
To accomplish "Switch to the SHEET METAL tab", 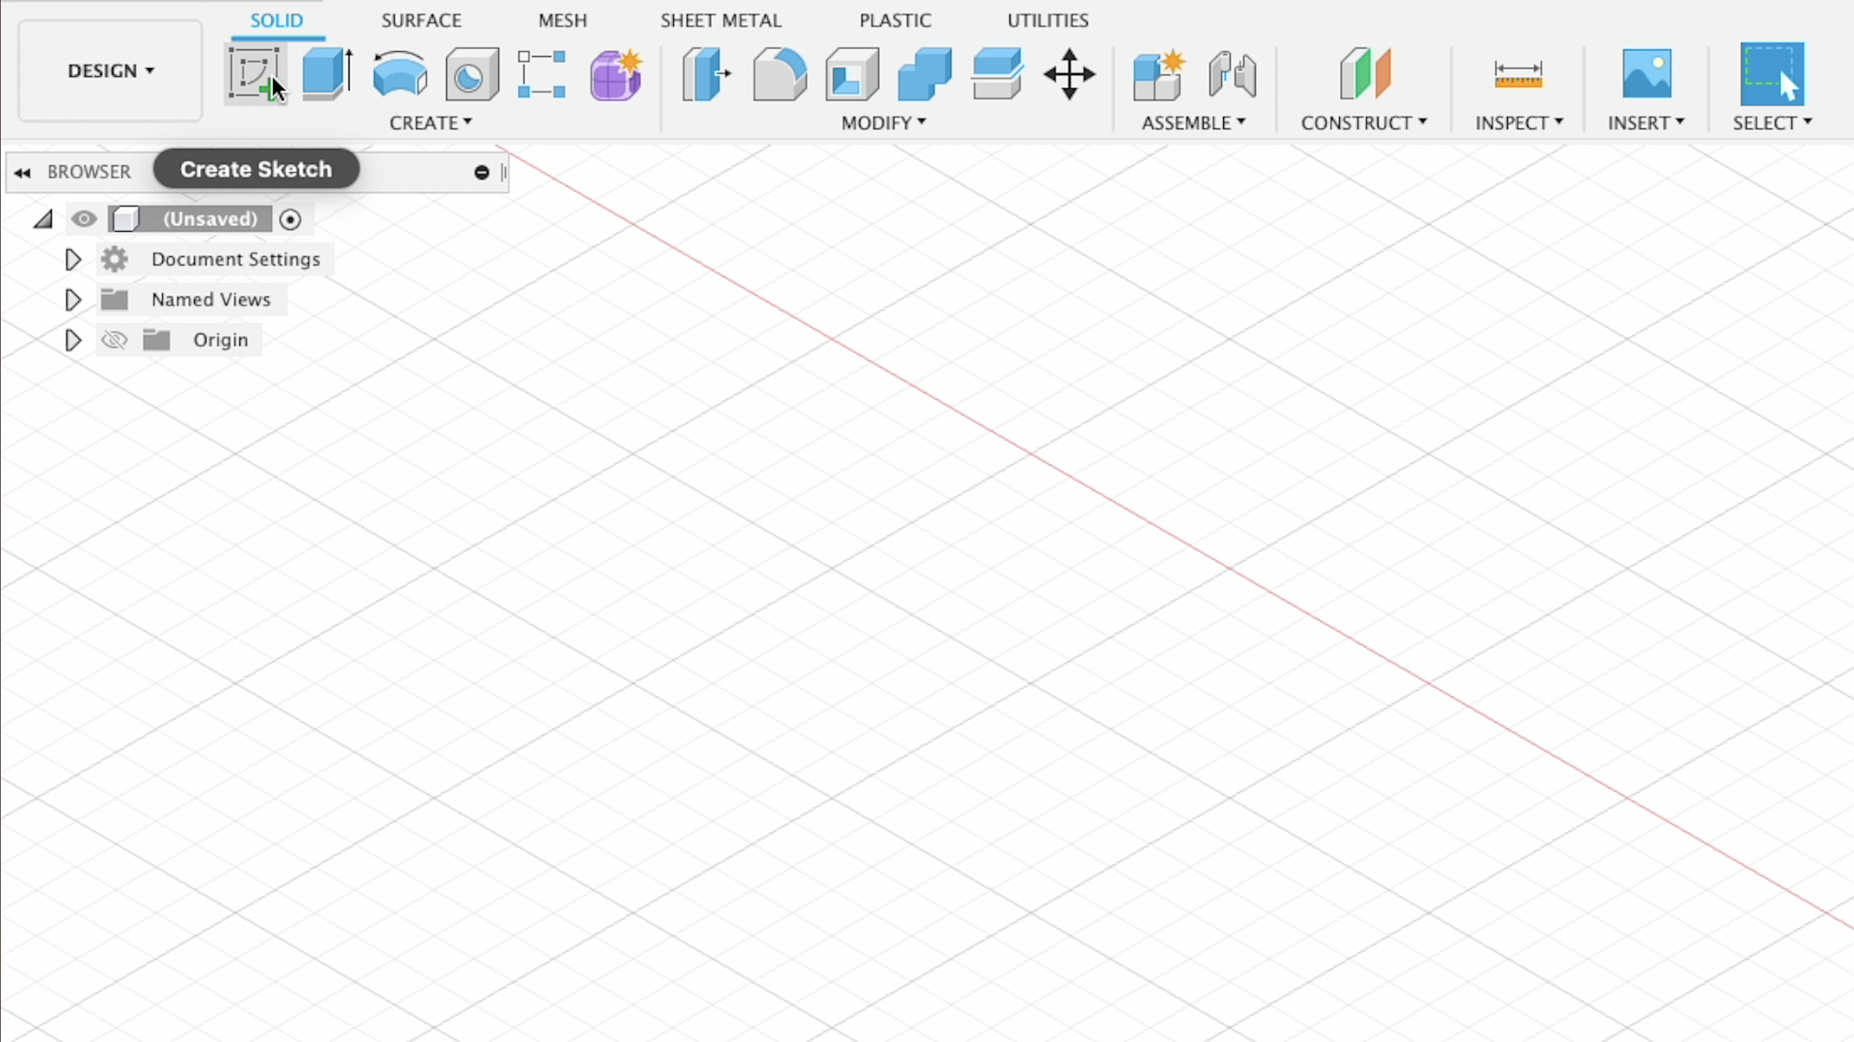I will click(x=720, y=20).
